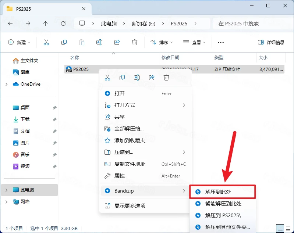Expand the 此电脑 tree node arrow

tap(7, 190)
